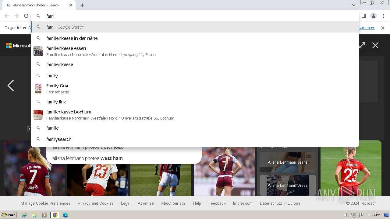Dismiss the info bar with X
The width and height of the screenshot is (390, 219).
click(383, 28)
